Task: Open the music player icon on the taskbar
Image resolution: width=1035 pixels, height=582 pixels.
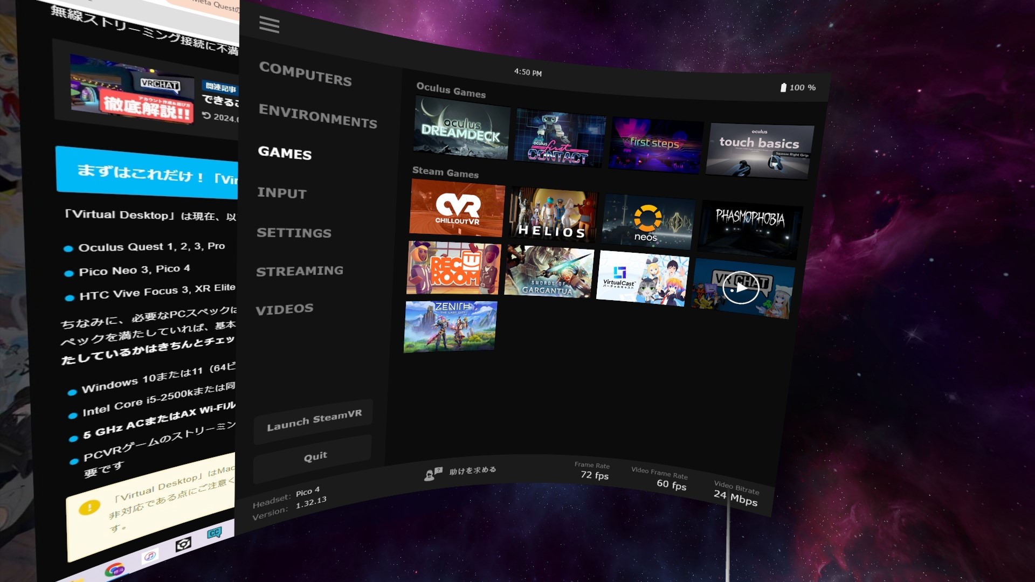Action: point(150,557)
